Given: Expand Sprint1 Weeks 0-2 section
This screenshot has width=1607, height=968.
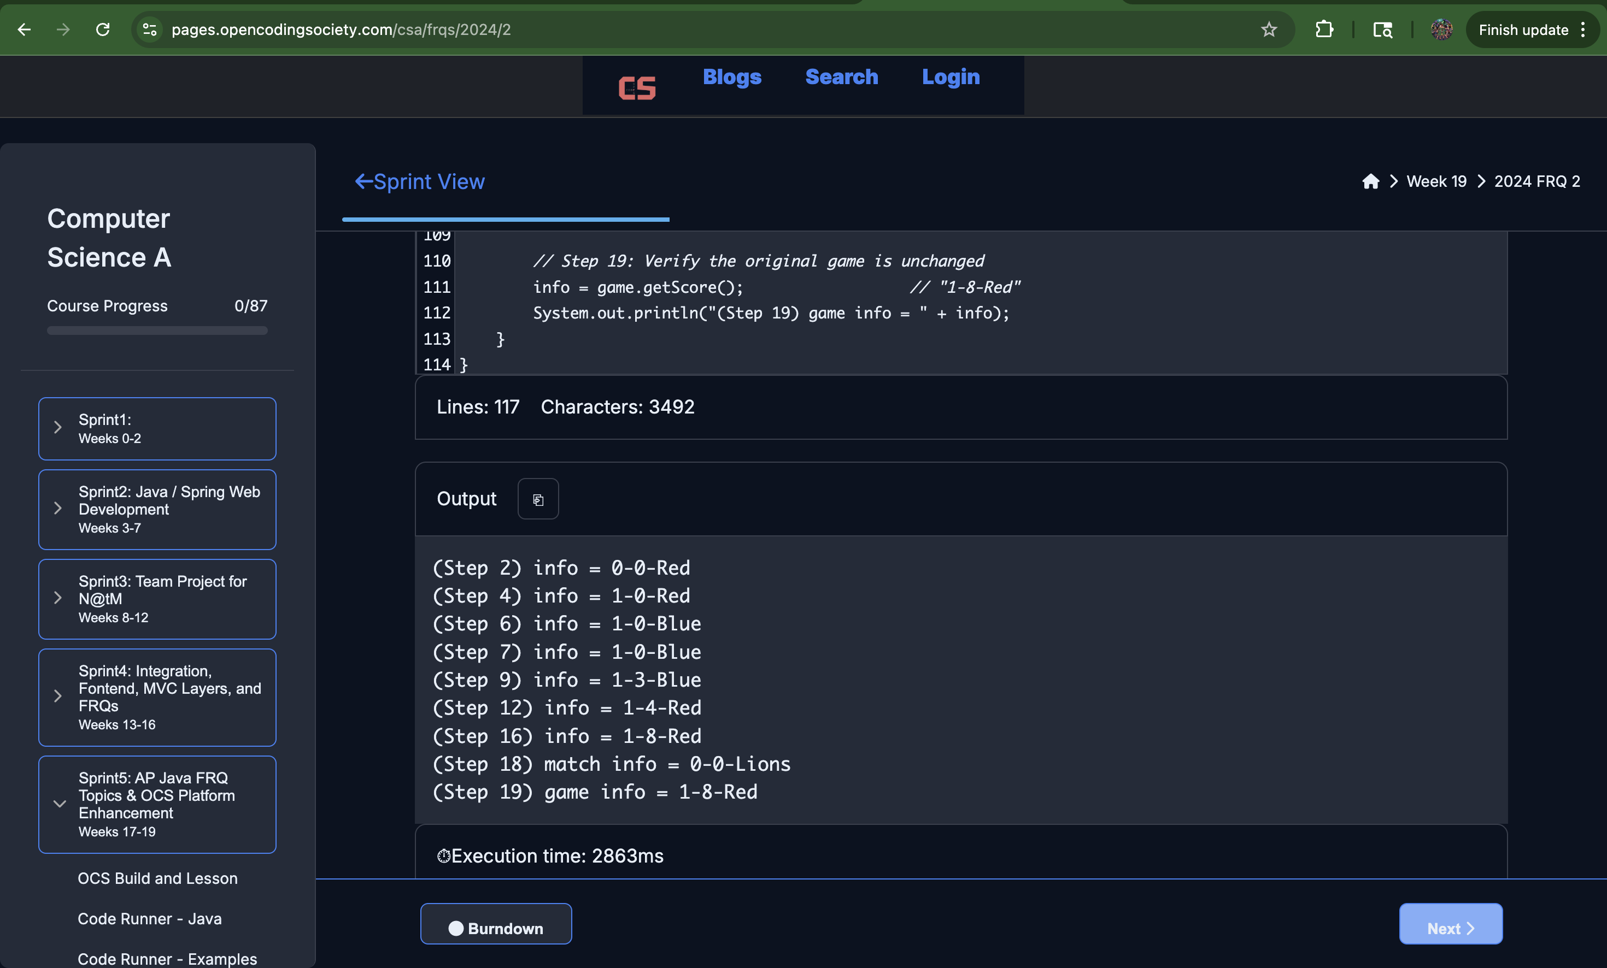Looking at the screenshot, I should pos(156,428).
